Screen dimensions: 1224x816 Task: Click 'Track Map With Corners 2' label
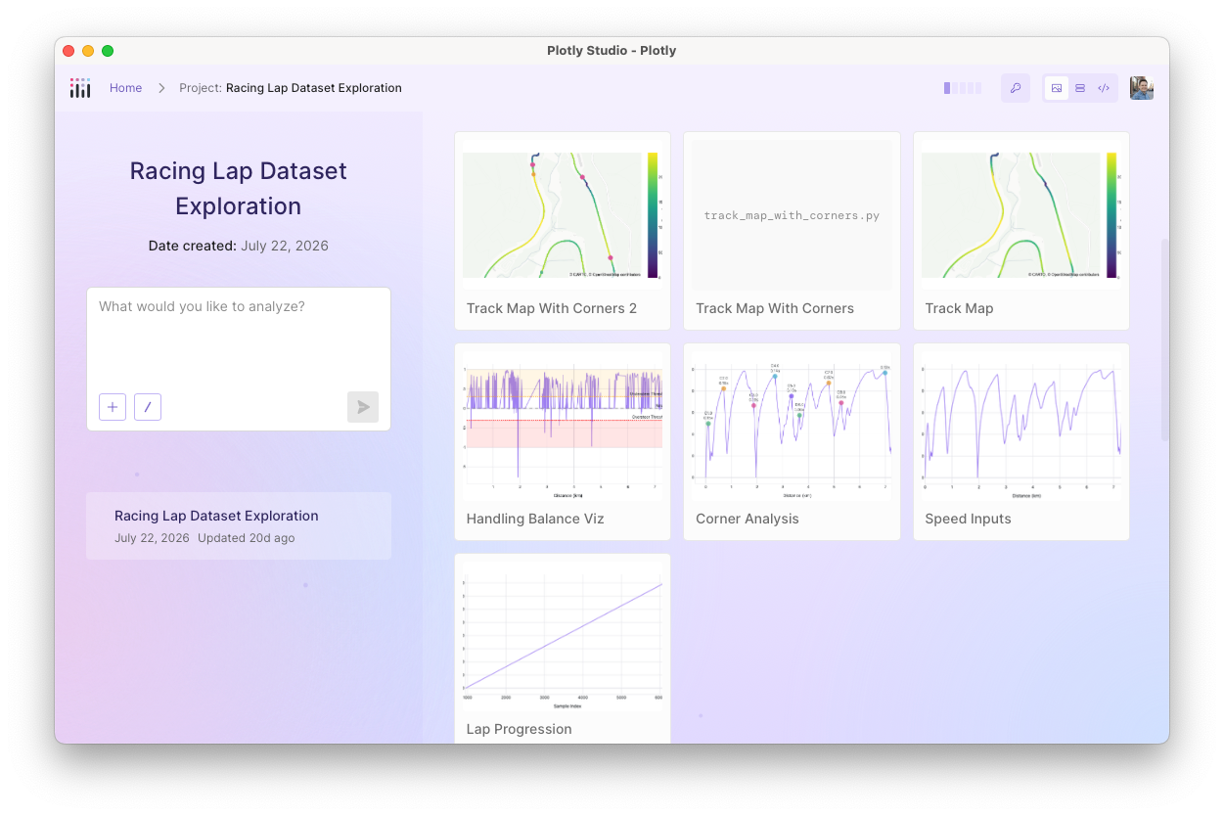coord(552,308)
